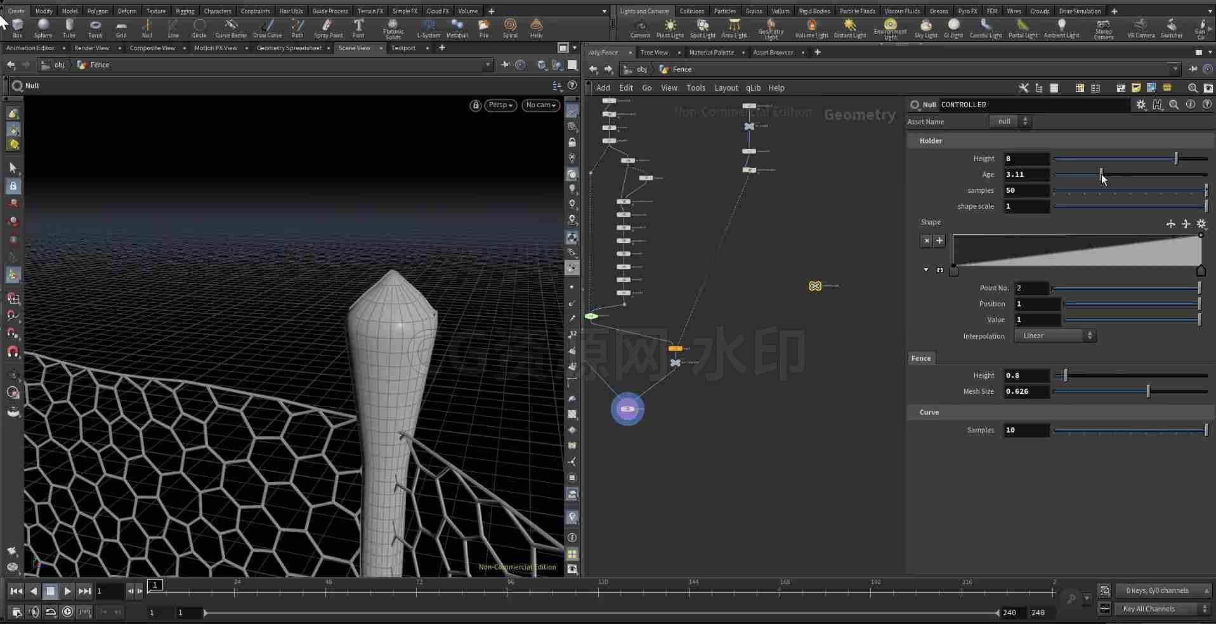Open the Rigging shelf tab
The image size is (1216, 624).
[185, 11]
